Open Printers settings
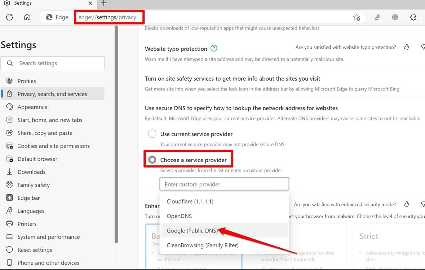 click(53, 224)
